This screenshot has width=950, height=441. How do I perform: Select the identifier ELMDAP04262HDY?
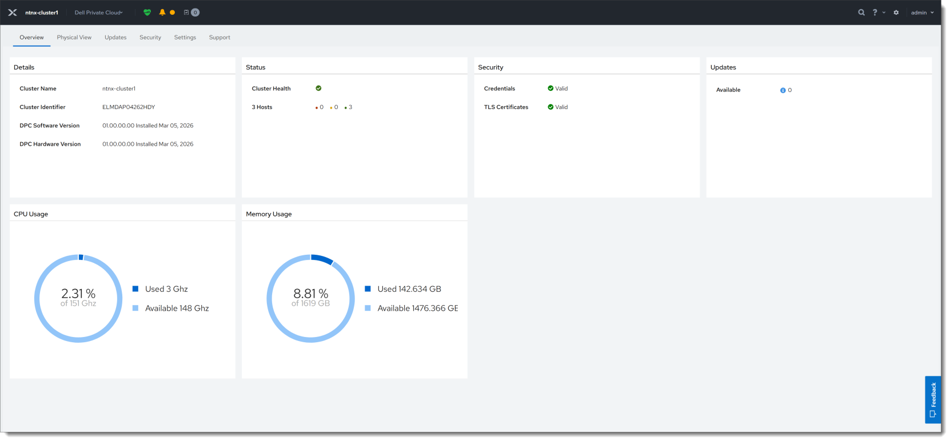coord(129,107)
